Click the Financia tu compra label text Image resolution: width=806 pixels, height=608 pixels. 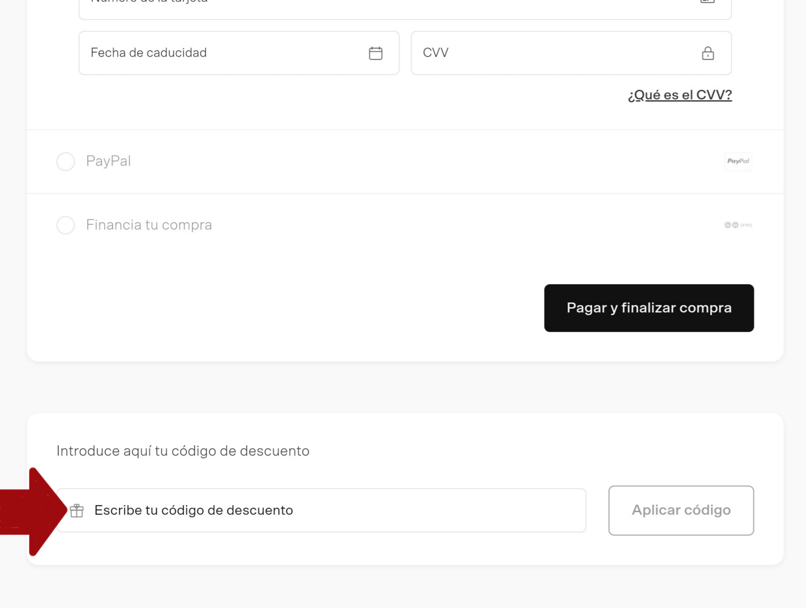[x=149, y=225]
